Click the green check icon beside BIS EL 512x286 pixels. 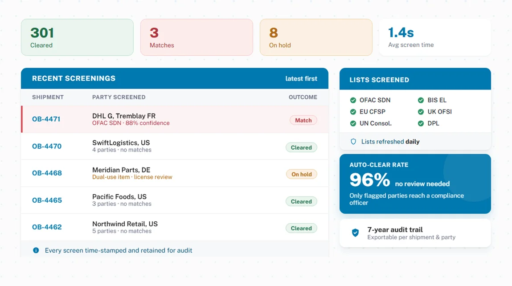pyautogui.click(x=421, y=100)
